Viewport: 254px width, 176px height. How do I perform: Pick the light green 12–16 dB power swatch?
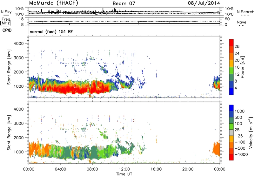231,70
